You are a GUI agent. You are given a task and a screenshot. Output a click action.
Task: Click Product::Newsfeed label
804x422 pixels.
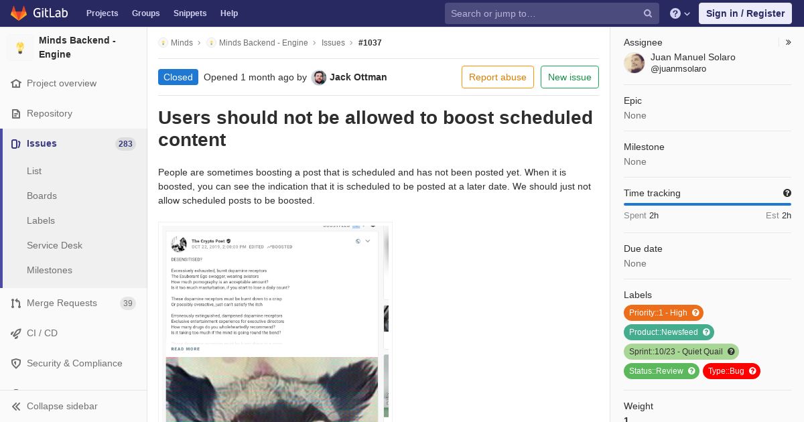click(x=663, y=332)
